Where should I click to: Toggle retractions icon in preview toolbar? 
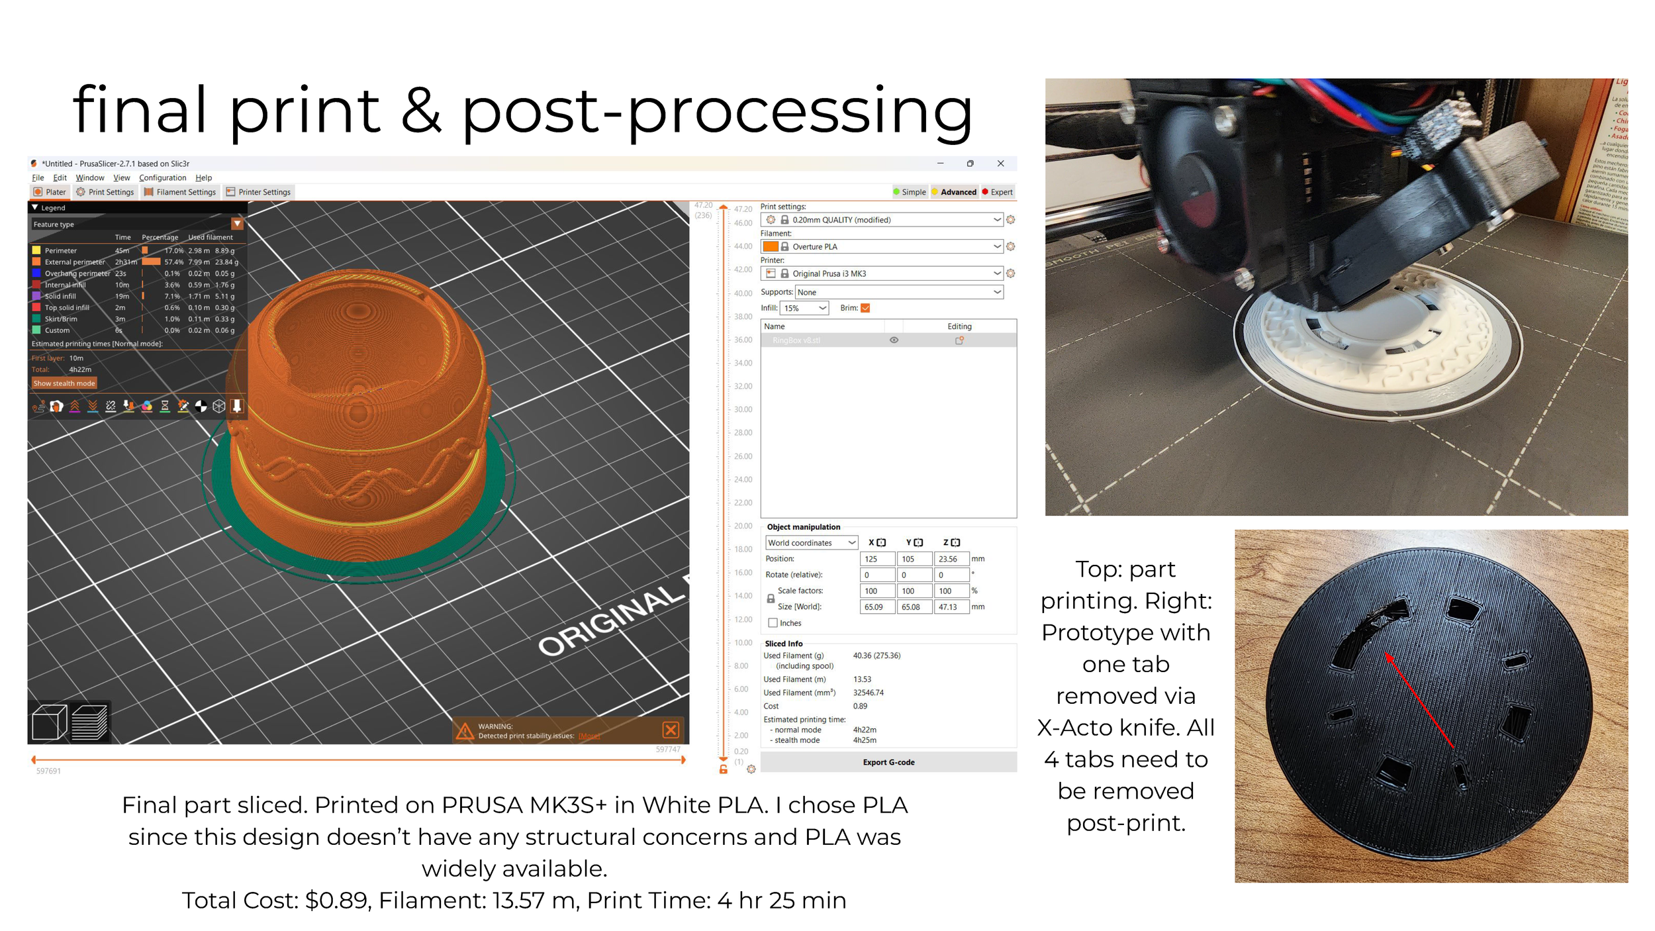(x=75, y=407)
